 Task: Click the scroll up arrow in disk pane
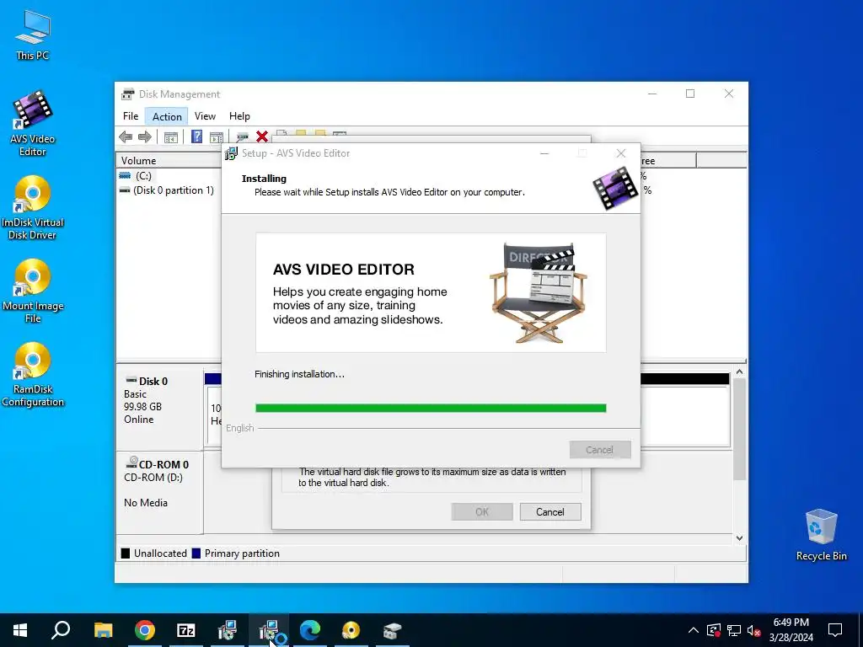[x=739, y=372]
